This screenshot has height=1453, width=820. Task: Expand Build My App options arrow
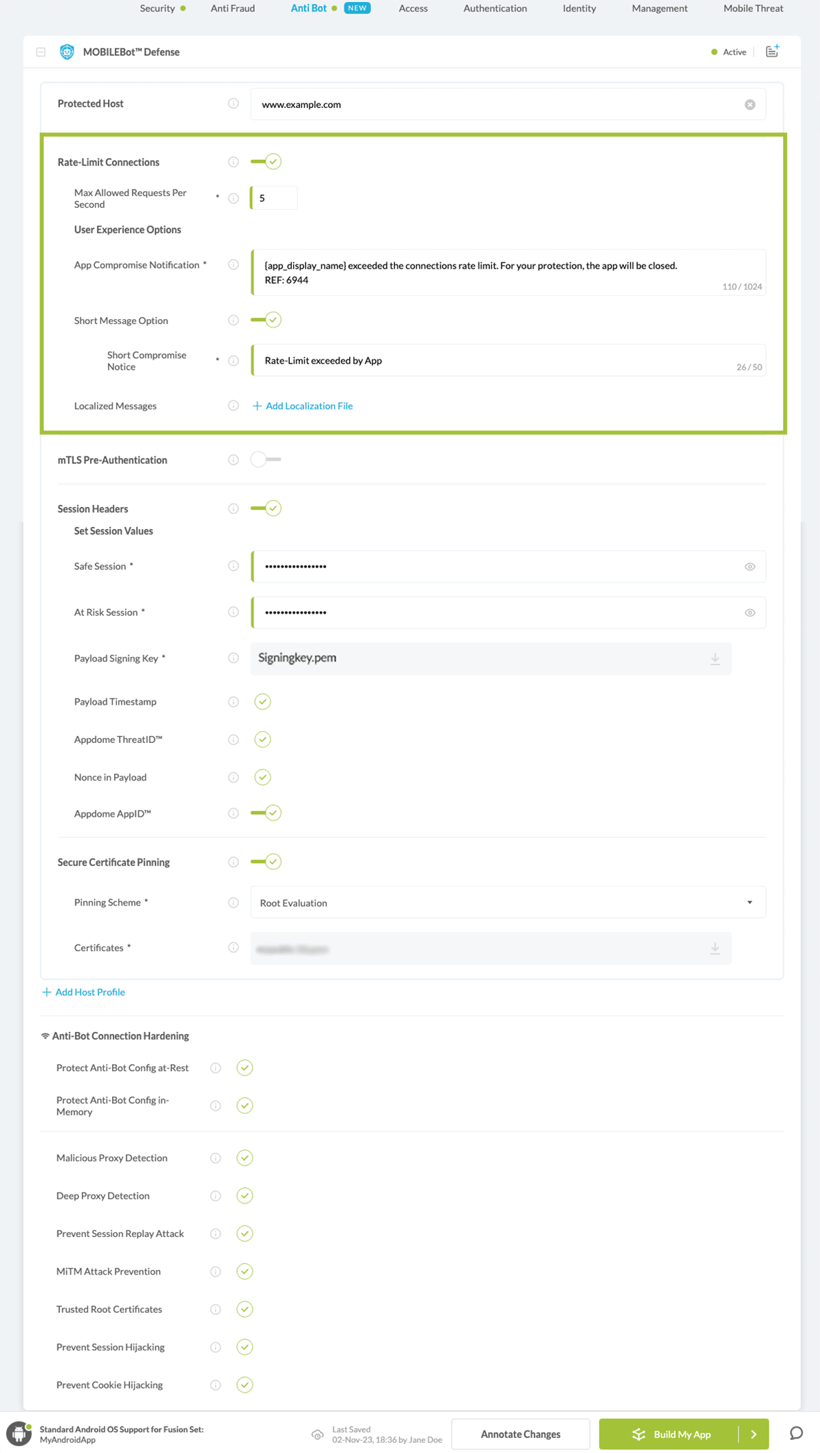[754, 1434]
